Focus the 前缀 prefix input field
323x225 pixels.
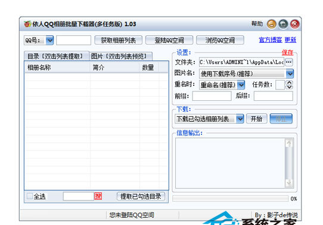tap(212, 96)
